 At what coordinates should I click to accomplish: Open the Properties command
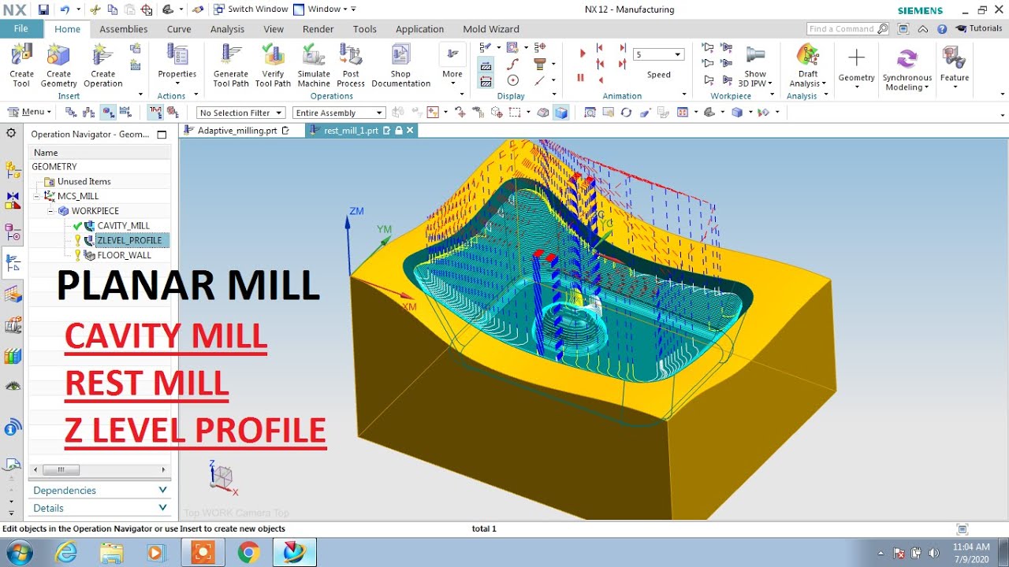(177, 65)
